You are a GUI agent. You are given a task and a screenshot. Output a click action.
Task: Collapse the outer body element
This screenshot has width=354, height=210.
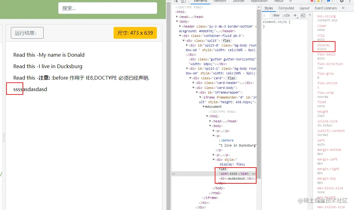click(x=177, y=21)
